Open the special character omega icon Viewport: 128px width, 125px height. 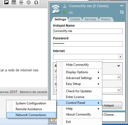pos(36,2)
